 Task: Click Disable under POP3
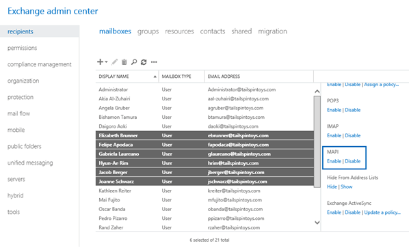(x=353, y=110)
